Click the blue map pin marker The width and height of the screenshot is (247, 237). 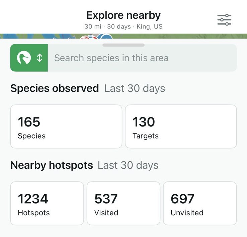click(x=106, y=37)
